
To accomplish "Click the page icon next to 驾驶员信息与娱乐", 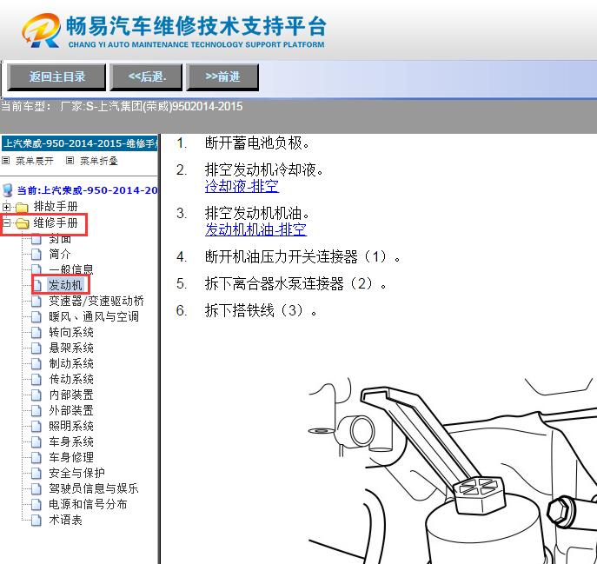I will pyautogui.click(x=36, y=488).
